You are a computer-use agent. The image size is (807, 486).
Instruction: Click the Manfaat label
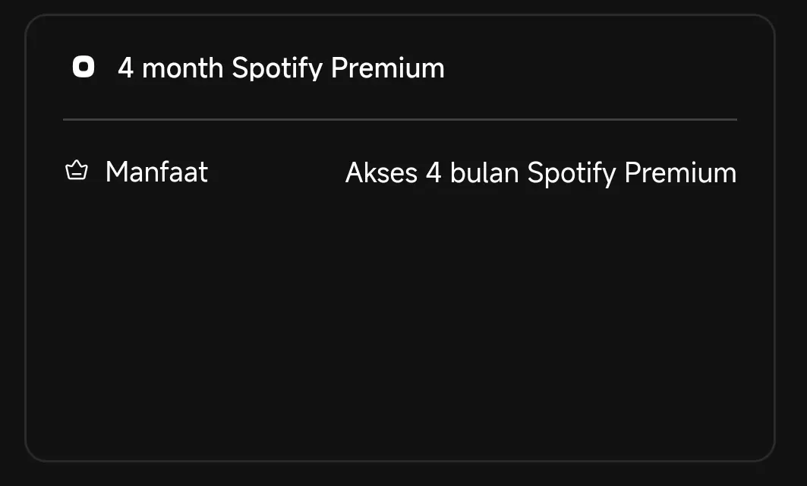click(x=156, y=172)
